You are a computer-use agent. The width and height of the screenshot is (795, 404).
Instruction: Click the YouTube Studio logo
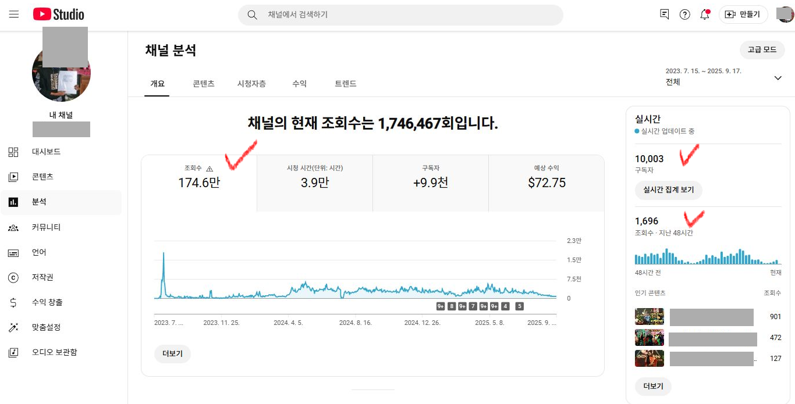point(59,15)
